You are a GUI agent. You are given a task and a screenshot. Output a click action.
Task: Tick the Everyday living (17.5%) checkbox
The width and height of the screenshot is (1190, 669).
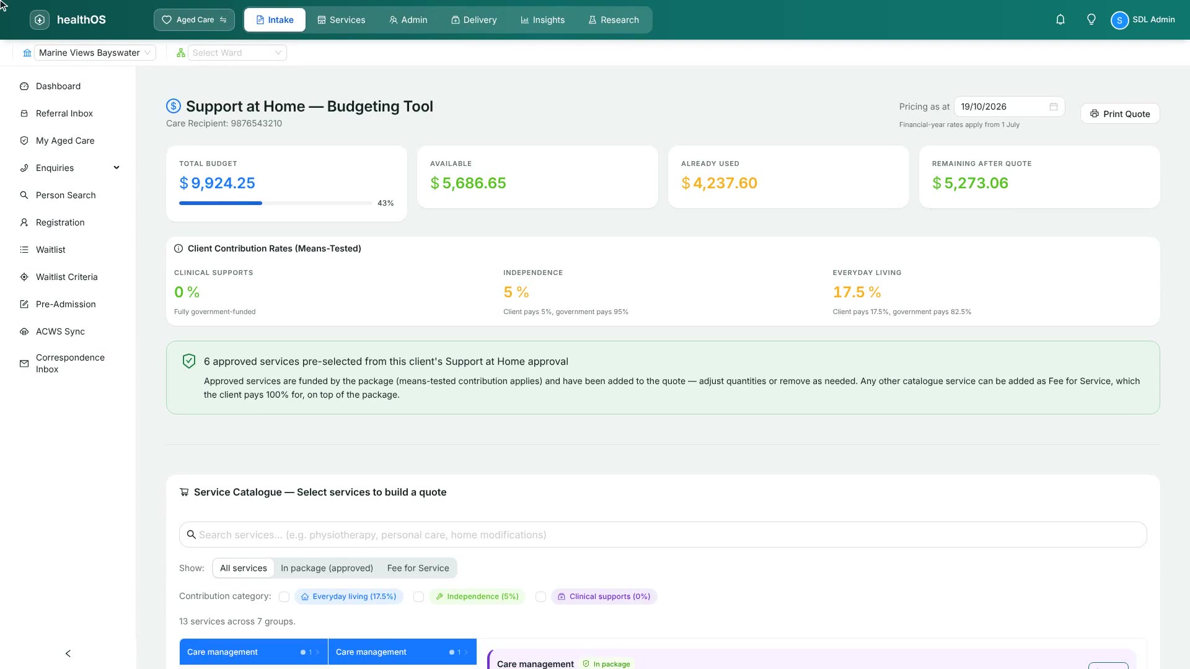284,597
